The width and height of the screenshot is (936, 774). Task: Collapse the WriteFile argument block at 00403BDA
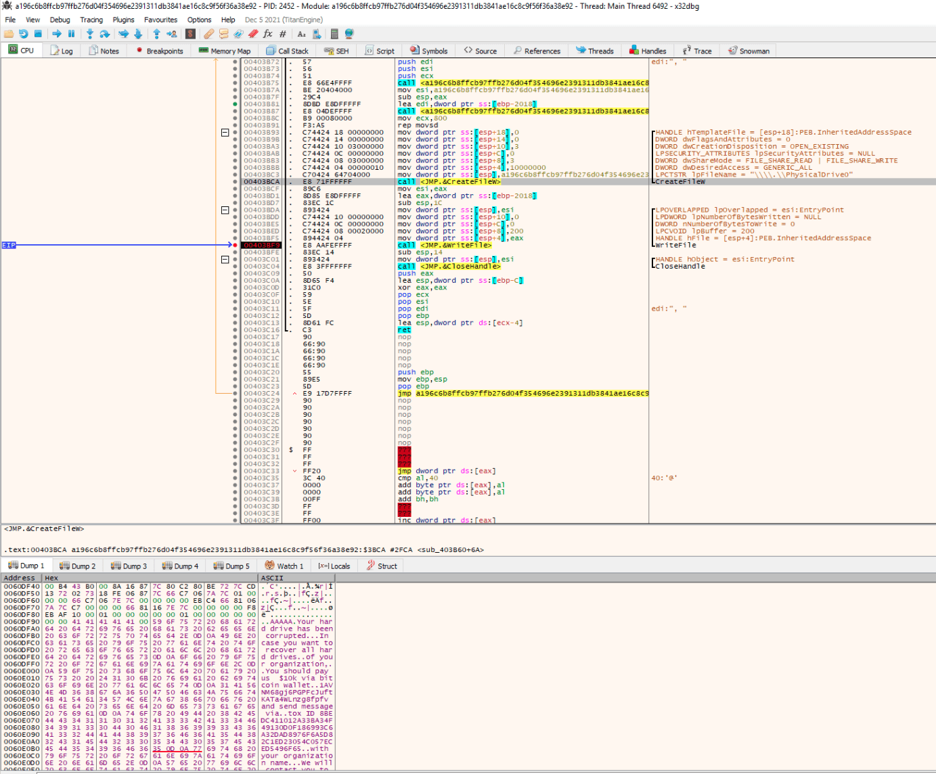(x=225, y=210)
